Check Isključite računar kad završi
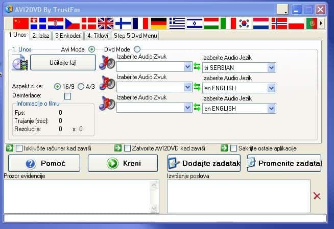 click(x=19, y=148)
